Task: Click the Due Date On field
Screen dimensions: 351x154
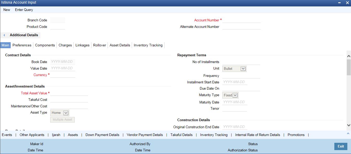Action: point(241,89)
